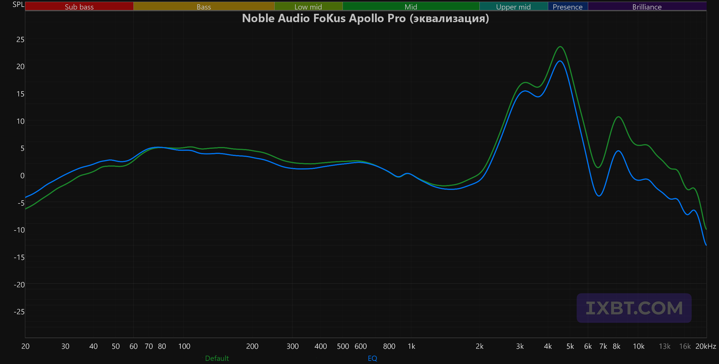Click the Sub bass frequency band

tap(79, 6)
